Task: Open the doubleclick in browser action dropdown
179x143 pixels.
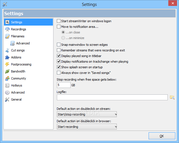Action: coord(87,127)
